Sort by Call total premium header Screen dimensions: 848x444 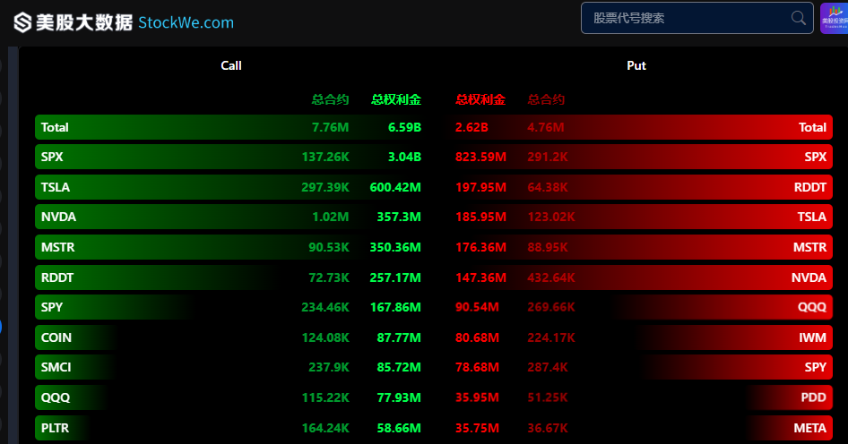point(396,99)
